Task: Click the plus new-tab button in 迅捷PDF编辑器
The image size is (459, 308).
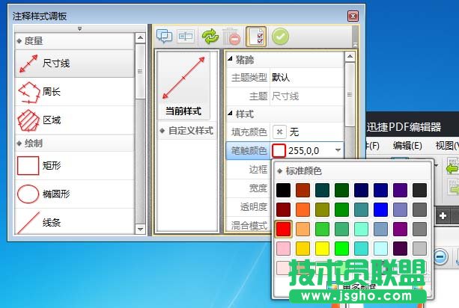Action: pos(443,215)
